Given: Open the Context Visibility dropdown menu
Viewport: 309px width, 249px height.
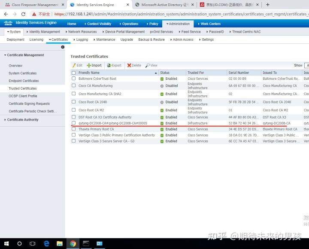Looking at the screenshot, I should [98, 24].
